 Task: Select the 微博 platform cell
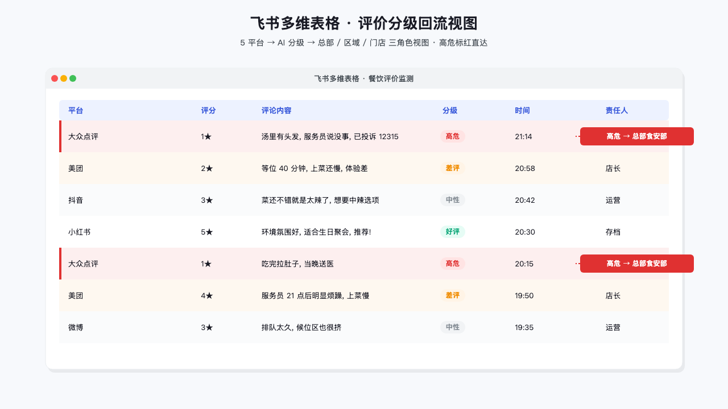pyautogui.click(x=76, y=327)
